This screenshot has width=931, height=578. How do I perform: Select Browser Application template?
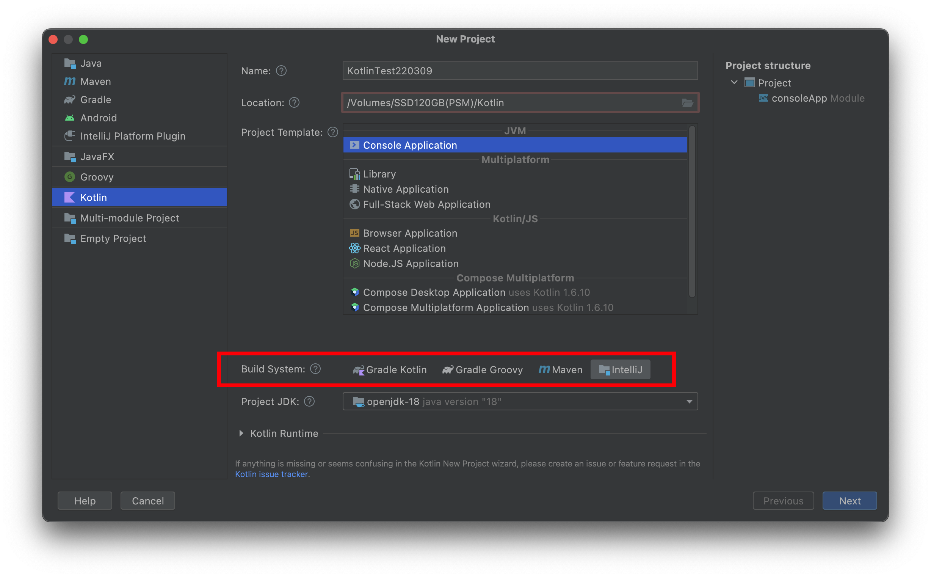click(x=515, y=233)
